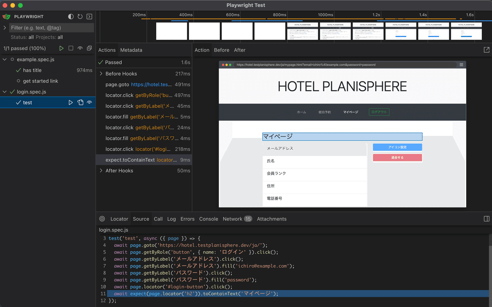This screenshot has height=307, width=492.
Task: Select the locator.fill action taking 5ms
Action: (x=144, y=117)
